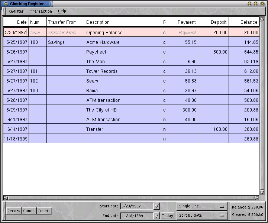Set end date with Today button
268x223 pixels.
[167, 216]
